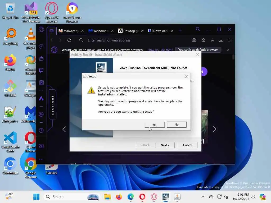The image size is (271, 203).
Task: Click 'Yes, set it as default browser'
Action: [198, 50]
